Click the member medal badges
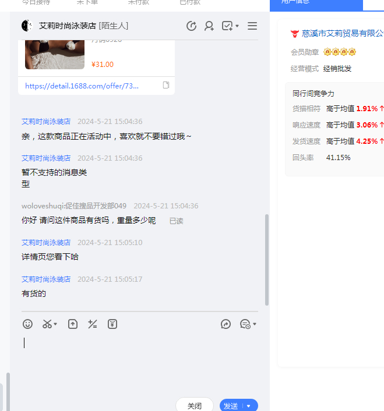384x411 pixels. (340, 52)
